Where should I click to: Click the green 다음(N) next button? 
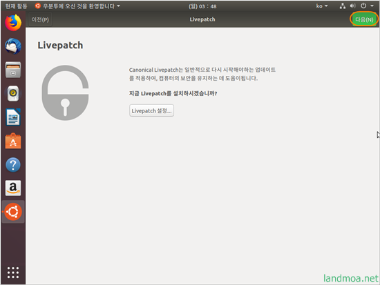pyautogui.click(x=364, y=19)
